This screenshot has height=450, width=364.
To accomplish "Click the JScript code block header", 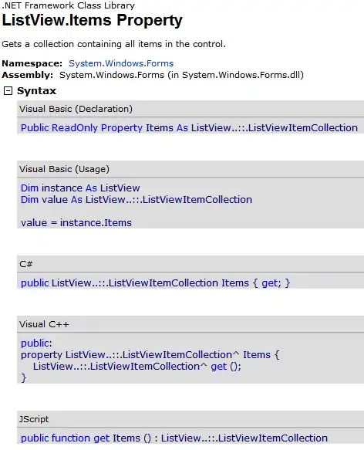I will pos(190,419).
